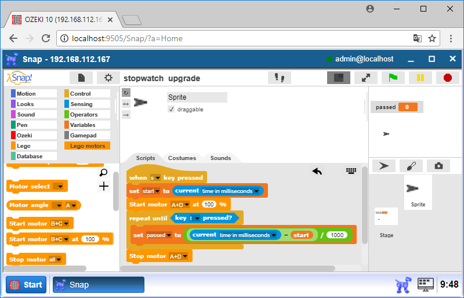Click the Ozeki Start button
464x298 pixels.
click(x=26, y=285)
